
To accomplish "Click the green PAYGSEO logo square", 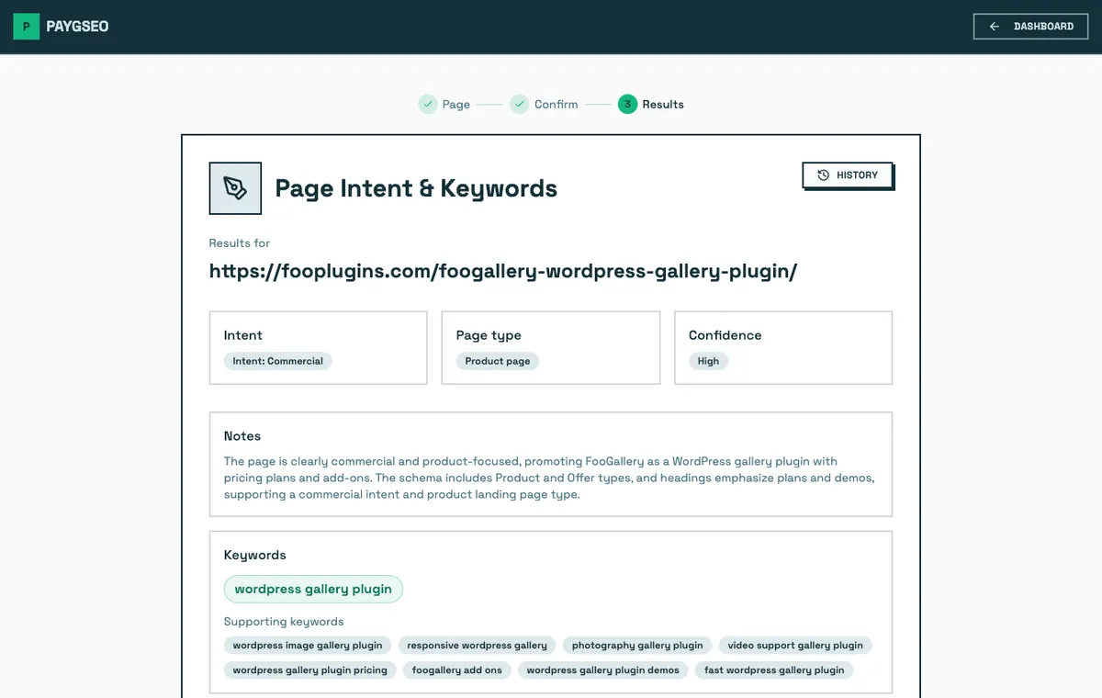I will click(26, 27).
